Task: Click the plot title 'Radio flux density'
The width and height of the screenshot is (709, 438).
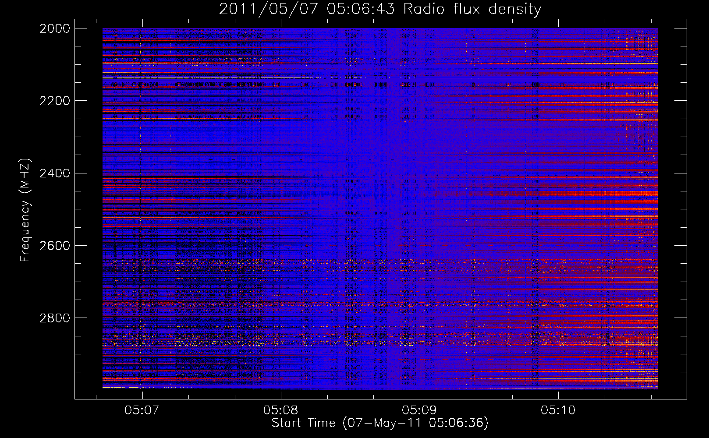Action: pos(472,9)
